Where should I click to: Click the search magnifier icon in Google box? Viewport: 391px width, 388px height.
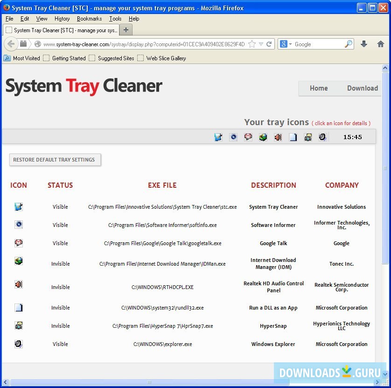[x=349, y=44]
